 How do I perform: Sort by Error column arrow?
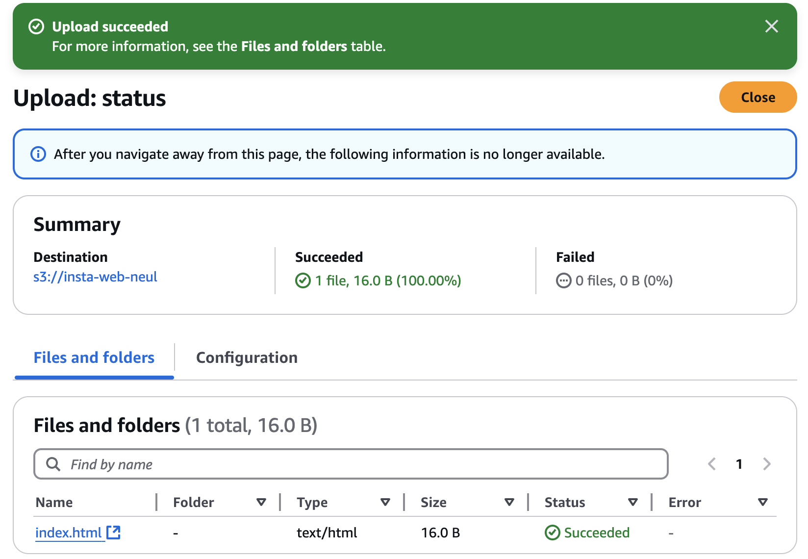click(763, 502)
